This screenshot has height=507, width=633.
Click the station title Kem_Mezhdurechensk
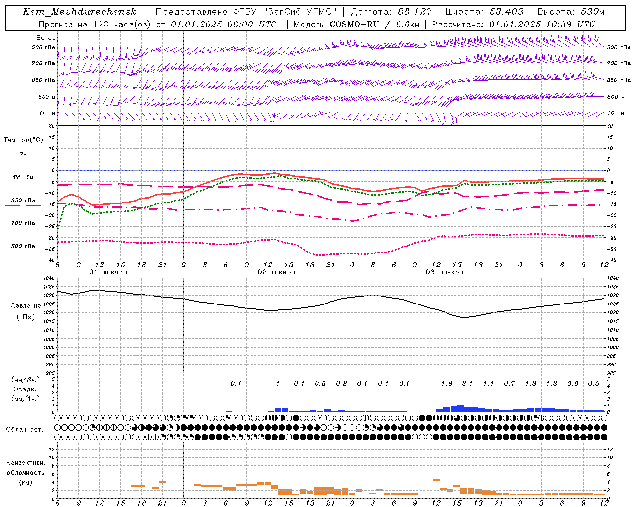(x=79, y=12)
